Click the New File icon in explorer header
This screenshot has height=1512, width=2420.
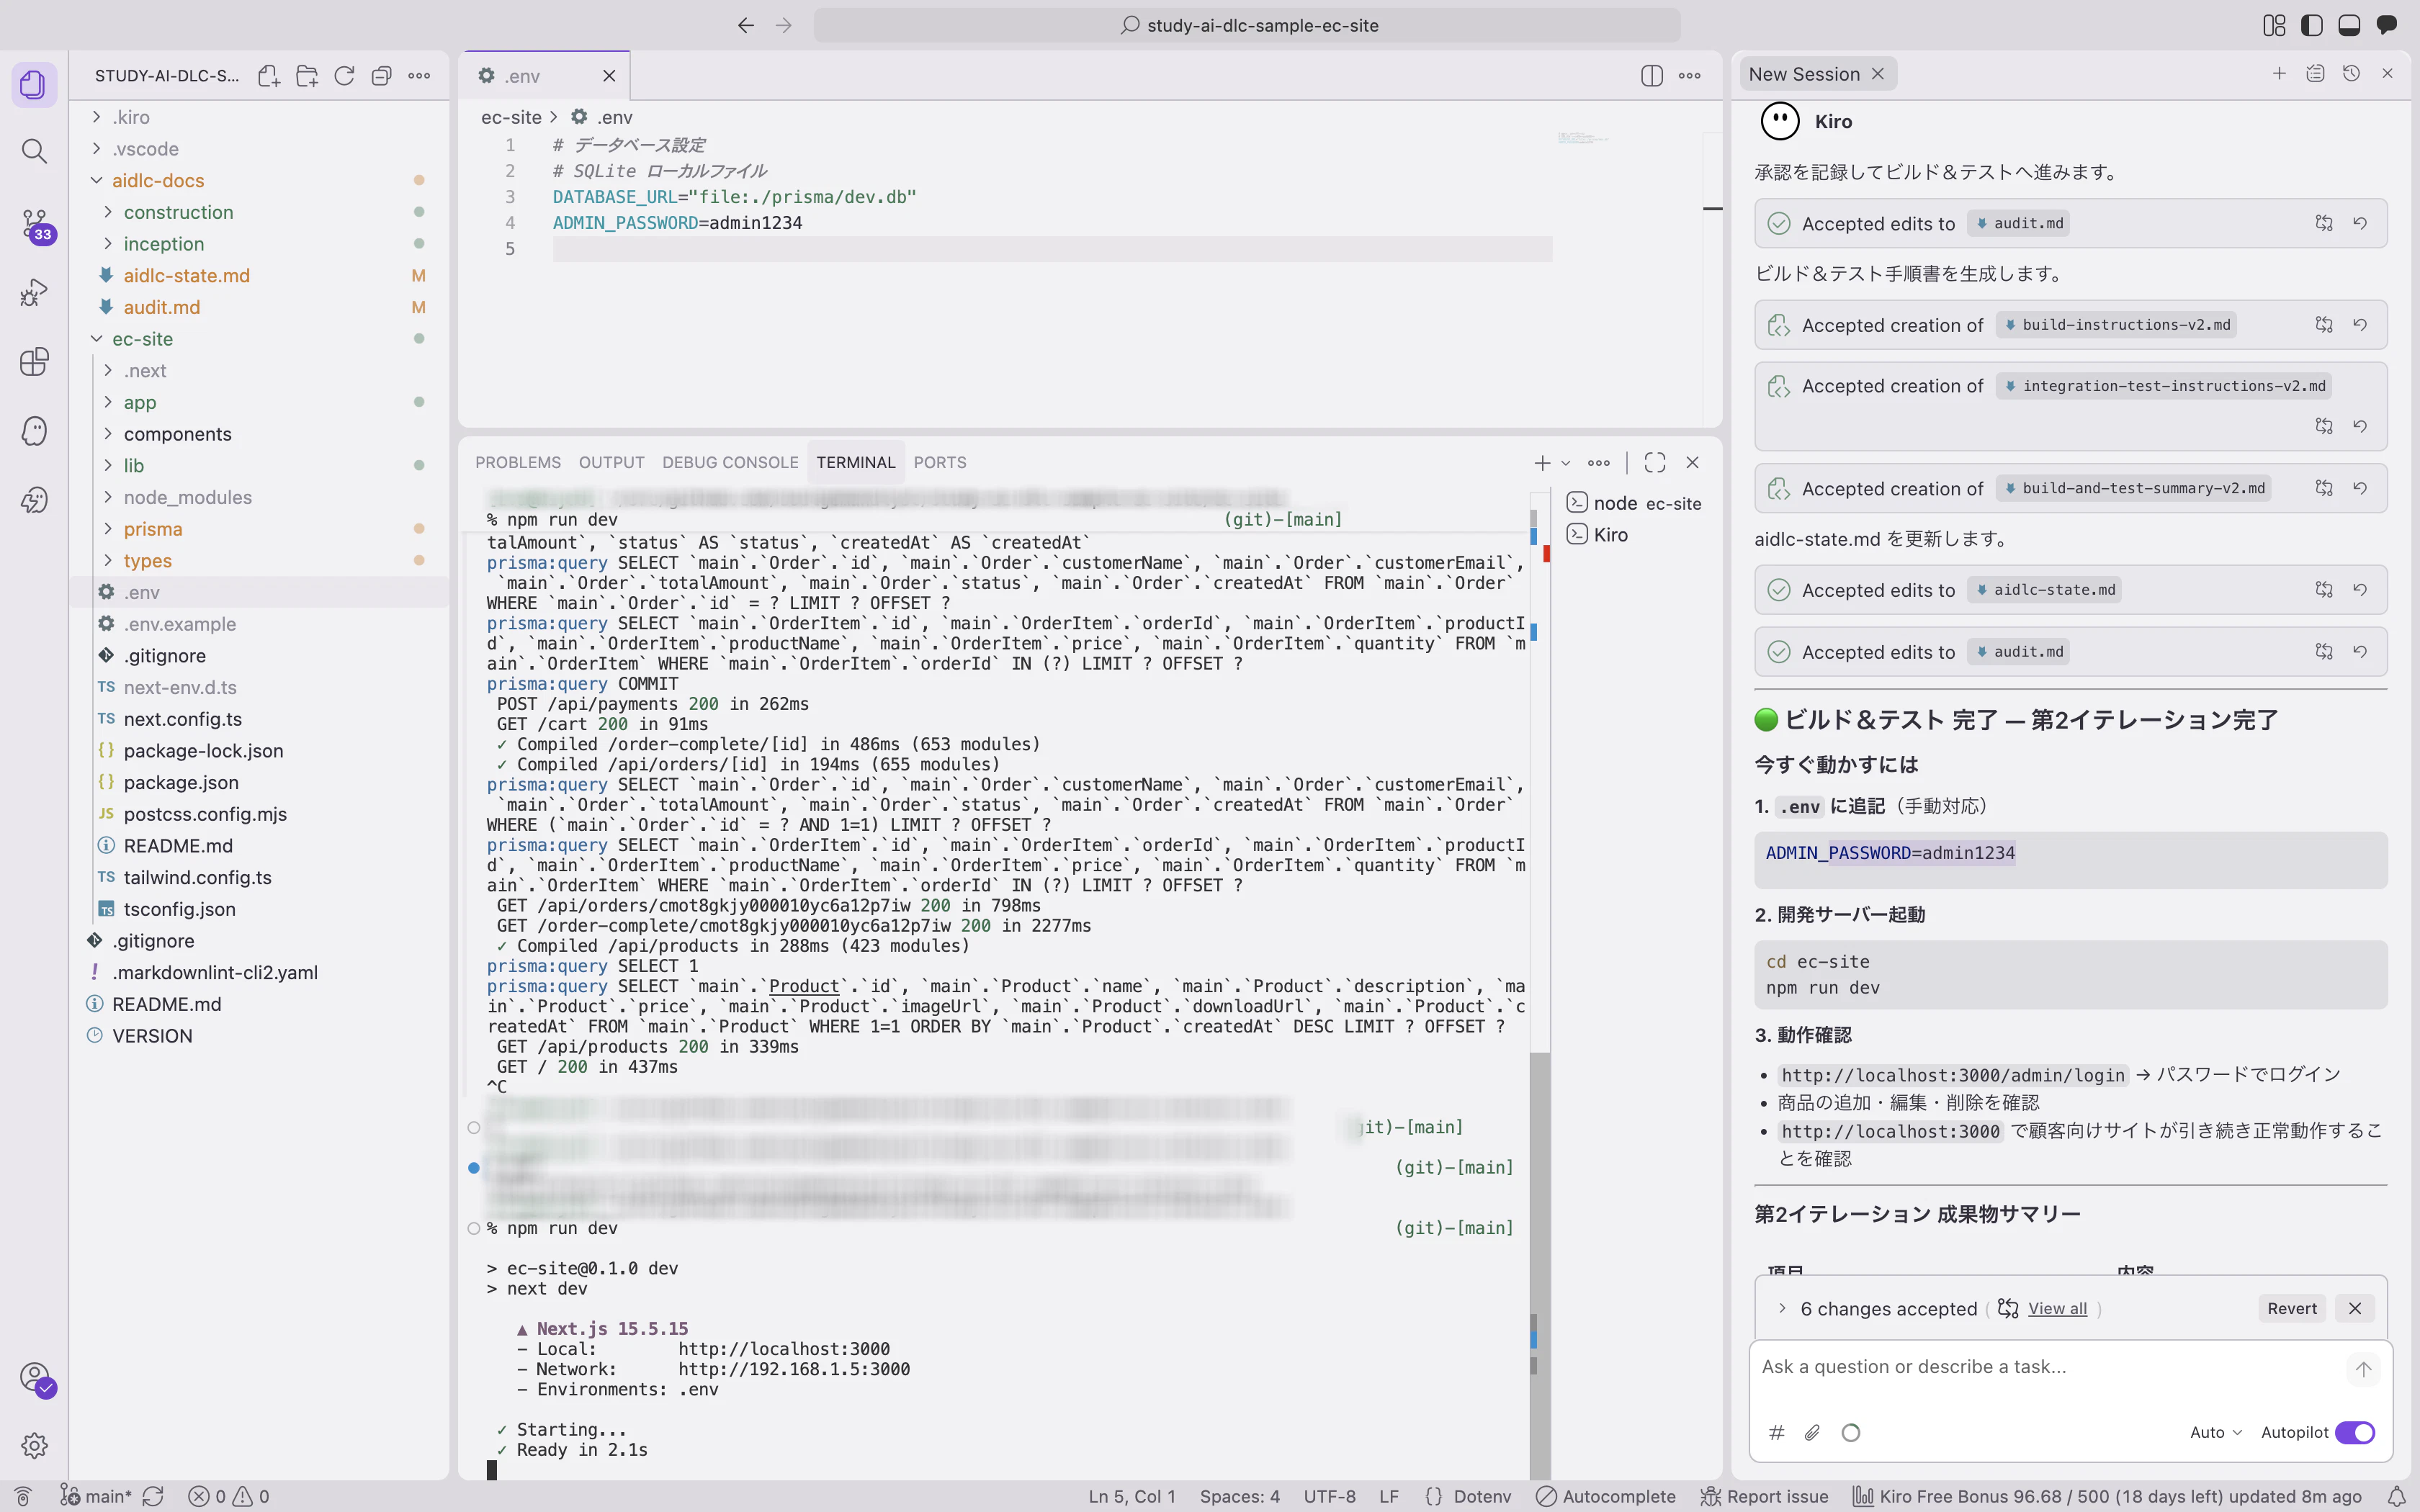(x=269, y=76)
